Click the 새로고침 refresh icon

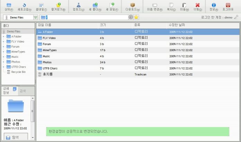pos(24,5)
